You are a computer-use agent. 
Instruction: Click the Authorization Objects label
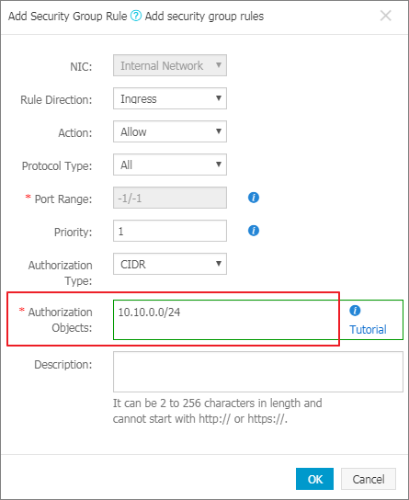coord(61,320)
